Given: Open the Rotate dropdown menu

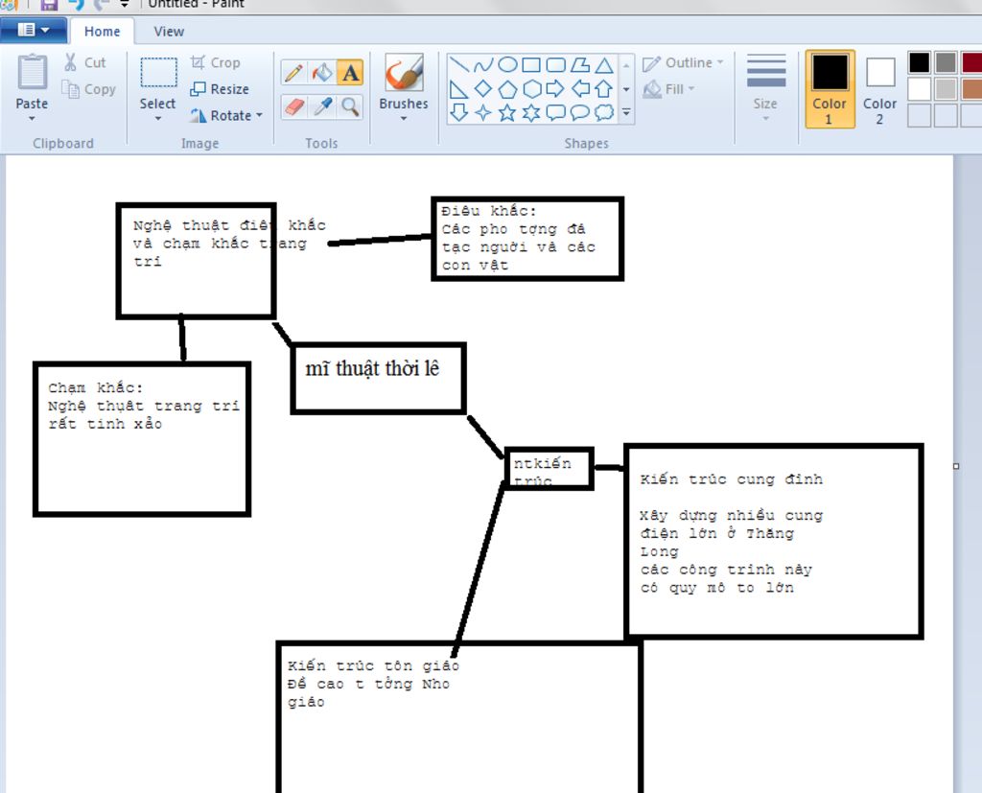Looking at the screenshot, I should click(259, 115).
